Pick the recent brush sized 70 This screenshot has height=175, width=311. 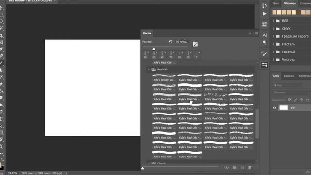171,55
